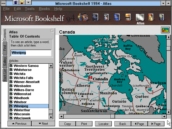Viewport: 172px width, 129px height.
Task: Click the article search text field
Action: pos(31,53)
